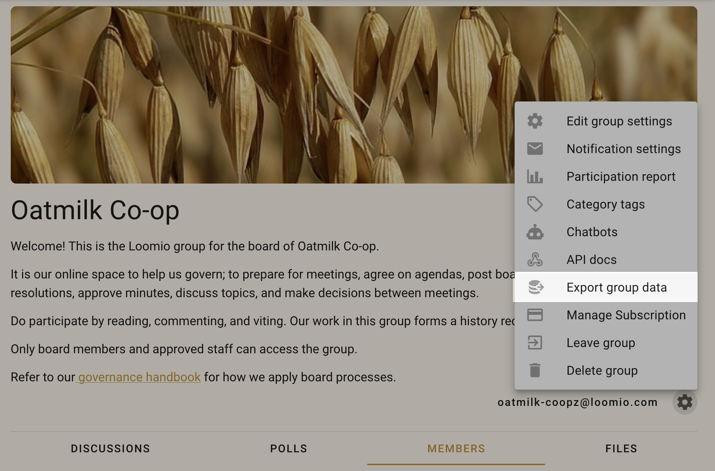Switch to the Discussions tab
The image size is (715, 471).
click(x=110, y=448)
